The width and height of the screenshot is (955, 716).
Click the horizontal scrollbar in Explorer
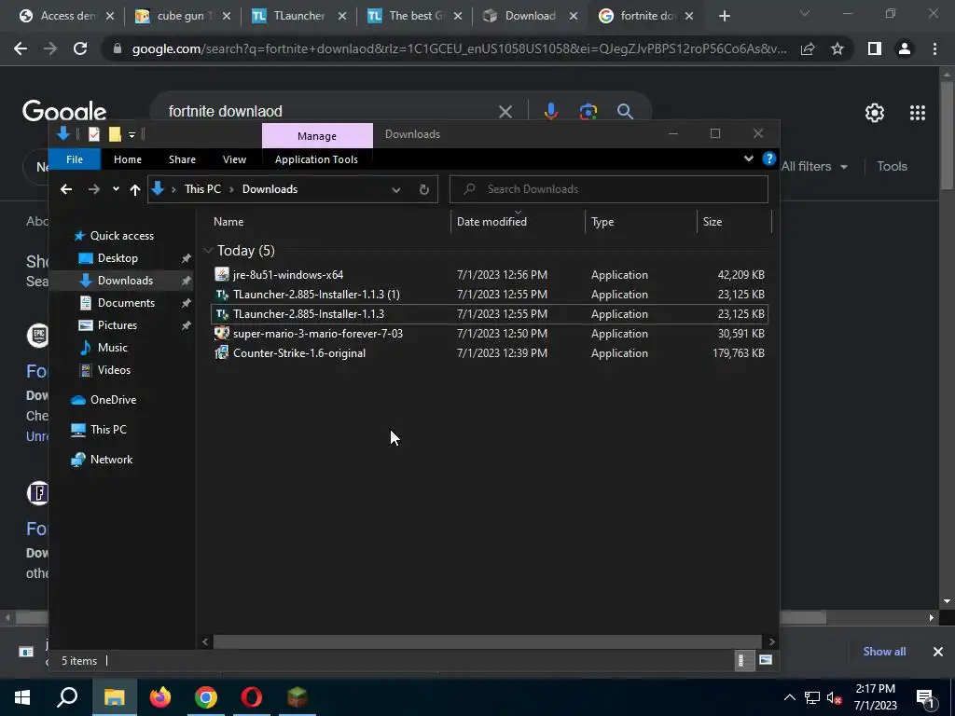click(x=487, y=641)
